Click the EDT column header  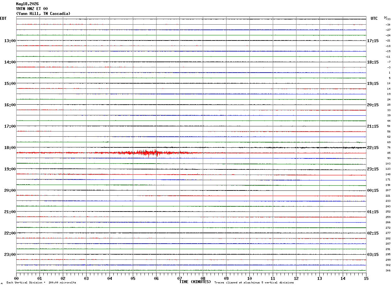(x=3, y=18)
